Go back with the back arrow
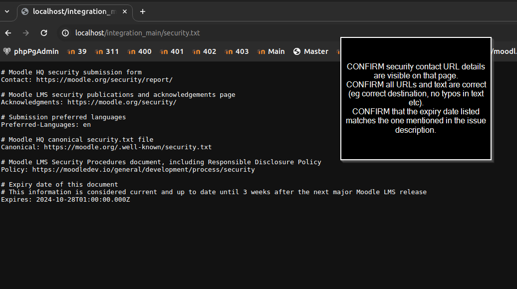This screenshot has height=289, width=517. coord(8,33)
